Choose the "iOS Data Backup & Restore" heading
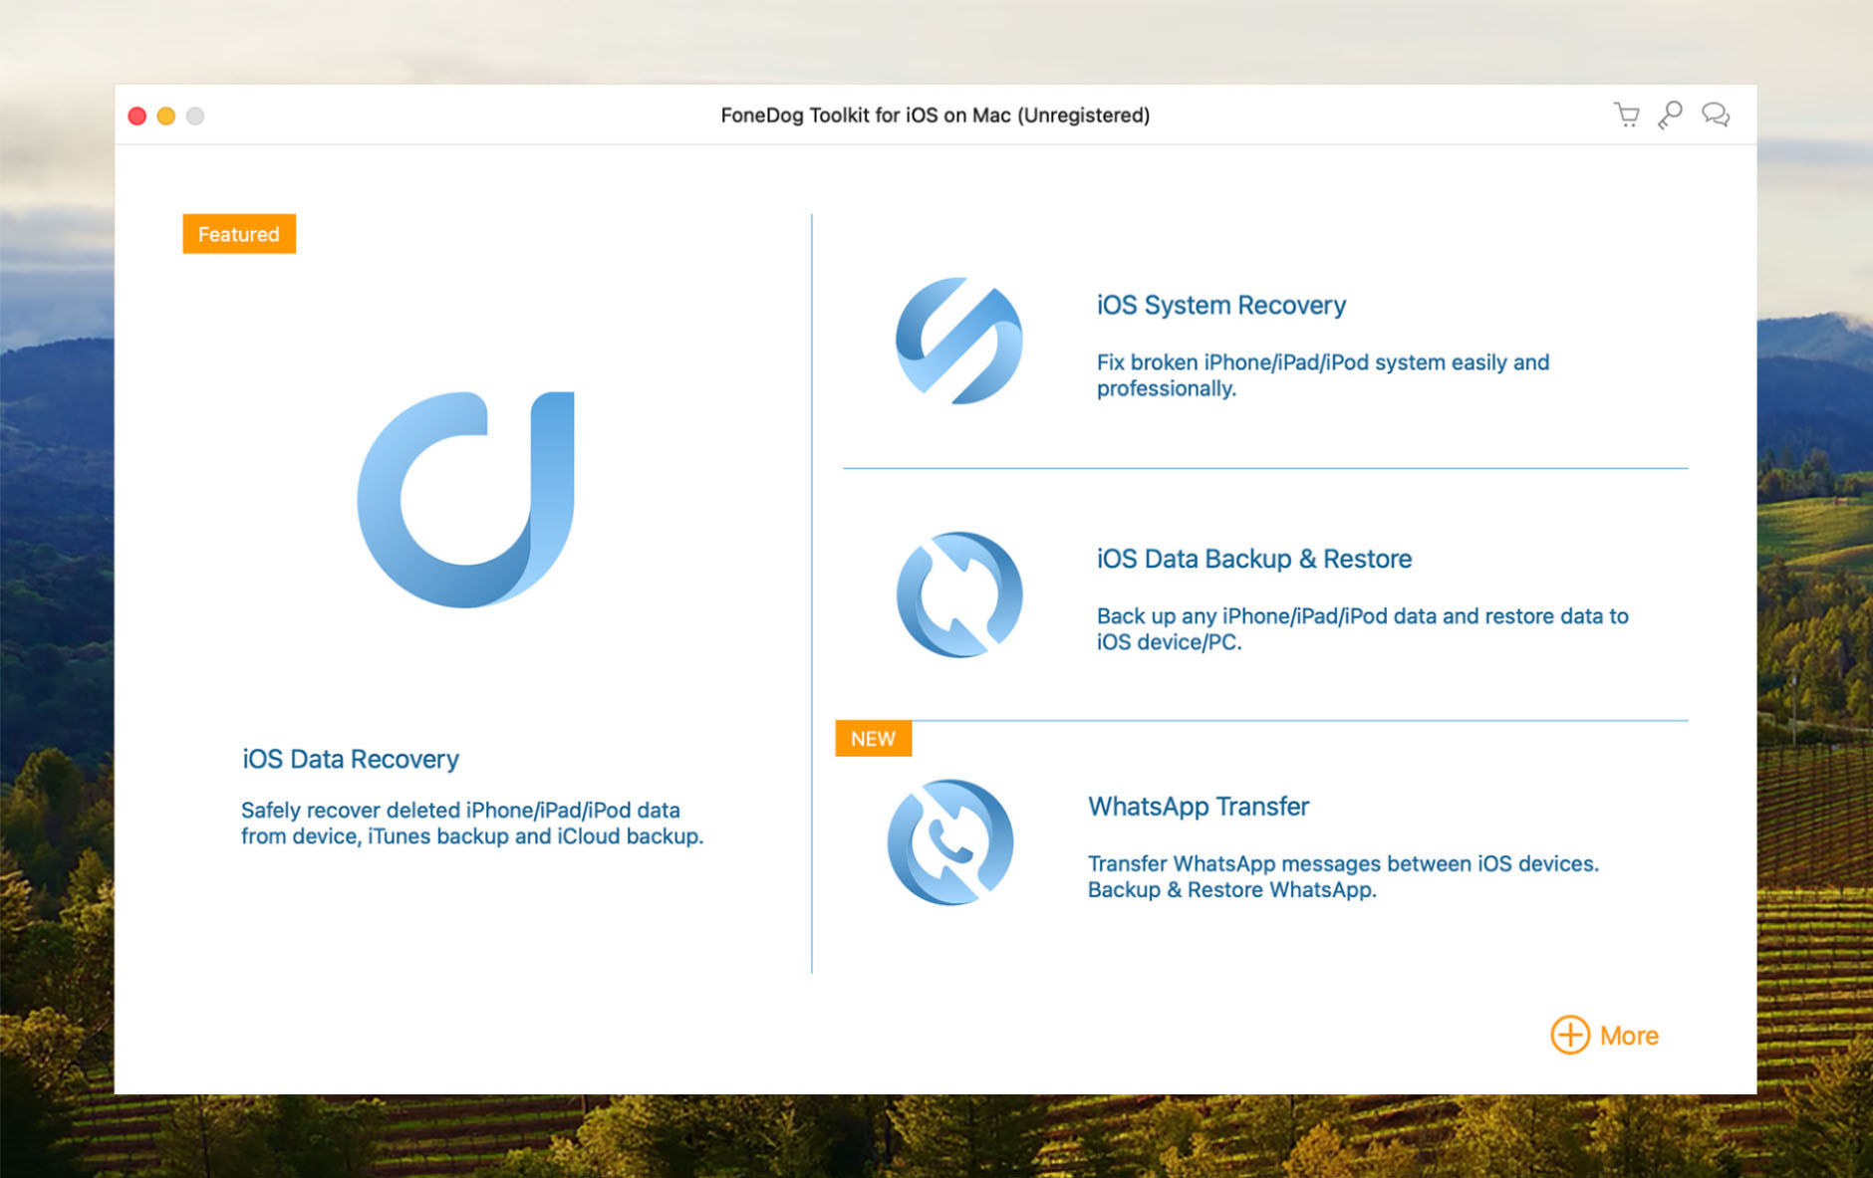This screenshot has height=1178, width=1873. point(1253,559)
